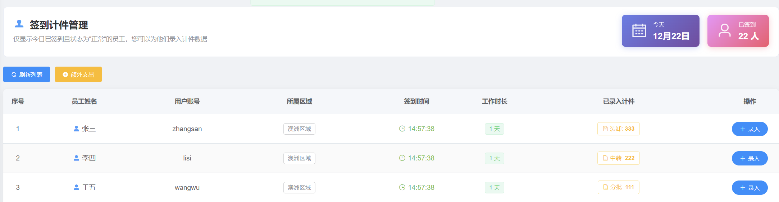This screenshot has height=202, width=779.
Task: Click 录入 button for 李四
Action: [750, 158]
